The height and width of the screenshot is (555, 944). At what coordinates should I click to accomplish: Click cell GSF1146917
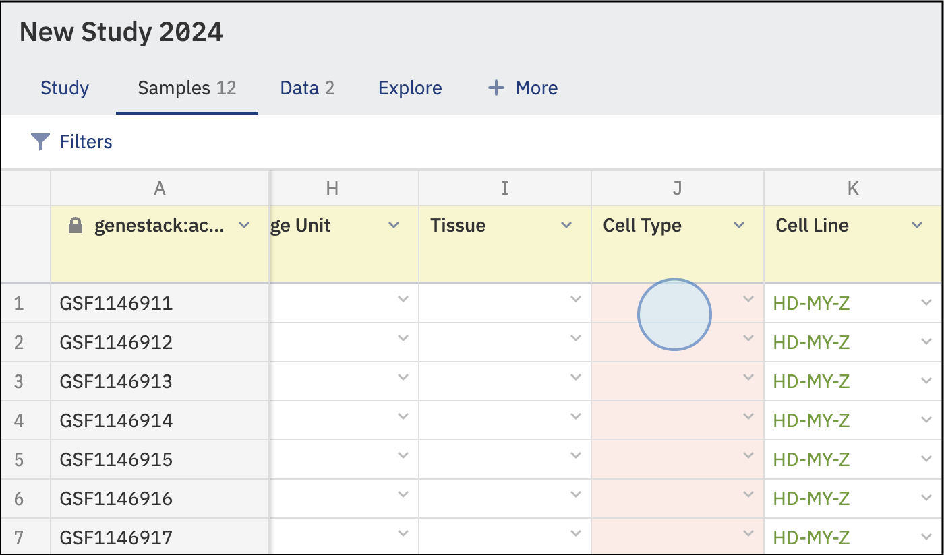[x=160, y=537]
